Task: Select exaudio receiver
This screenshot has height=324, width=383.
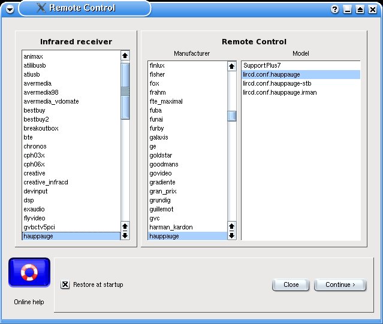Action: coord(71,210)
